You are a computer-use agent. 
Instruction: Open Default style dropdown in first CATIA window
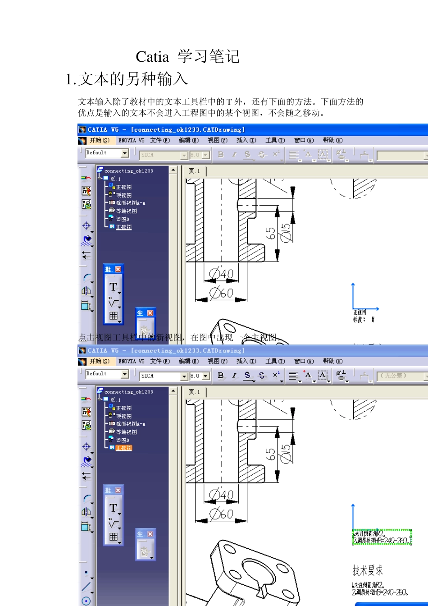tap(125, 153)
